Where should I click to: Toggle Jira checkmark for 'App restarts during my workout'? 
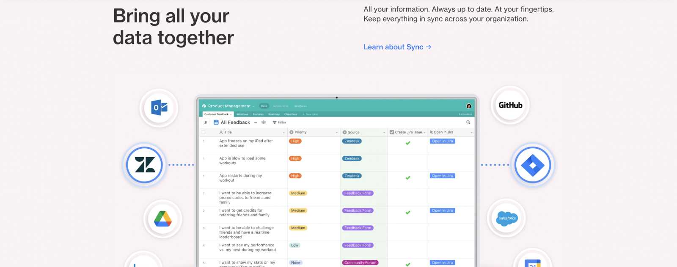[408, 178]
